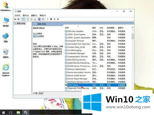Select the Cryptographic Services row
Viewport: 154px width, 115px height.
coord(95,57)
